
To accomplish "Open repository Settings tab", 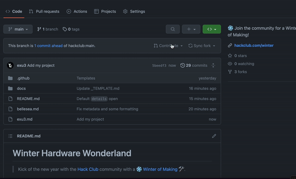I will pyautogui.click(x=134, y=11).
